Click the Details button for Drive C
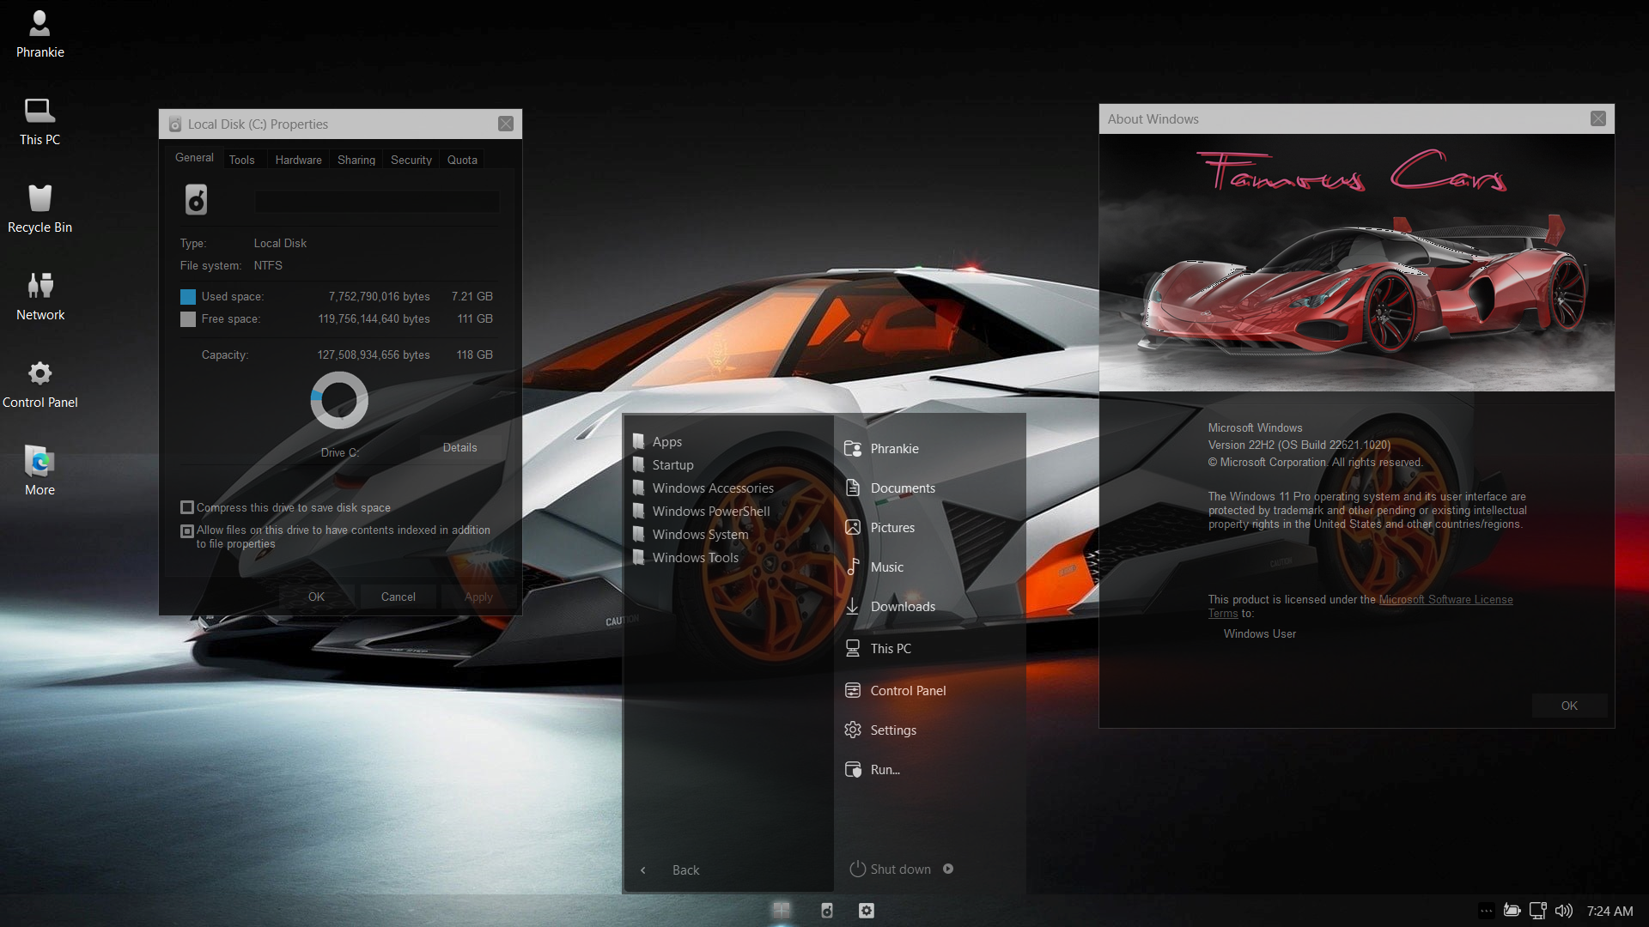Screen dimensions: 1649x927 point(459,448)
